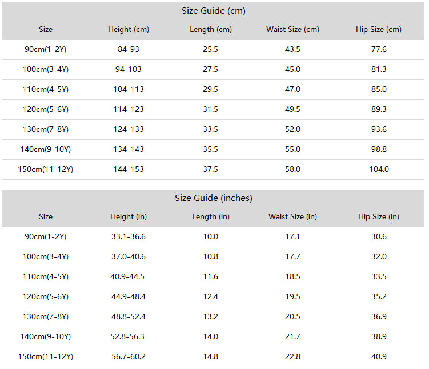Click the 124-133 height cell
429x369 pixels.
tap(129, 130)
